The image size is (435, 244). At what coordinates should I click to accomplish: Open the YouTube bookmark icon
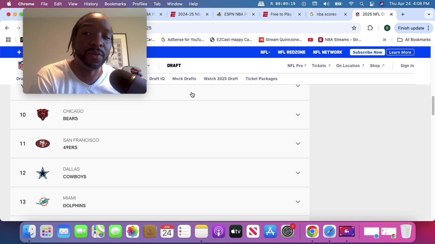(x=310, y=40)
